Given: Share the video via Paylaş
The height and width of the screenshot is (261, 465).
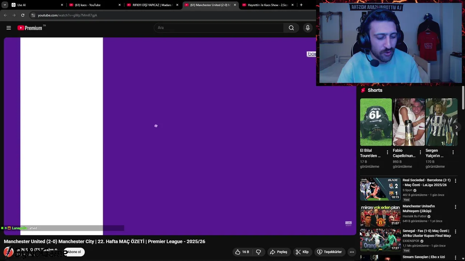Looking at the screenshot, I should 279,252.
